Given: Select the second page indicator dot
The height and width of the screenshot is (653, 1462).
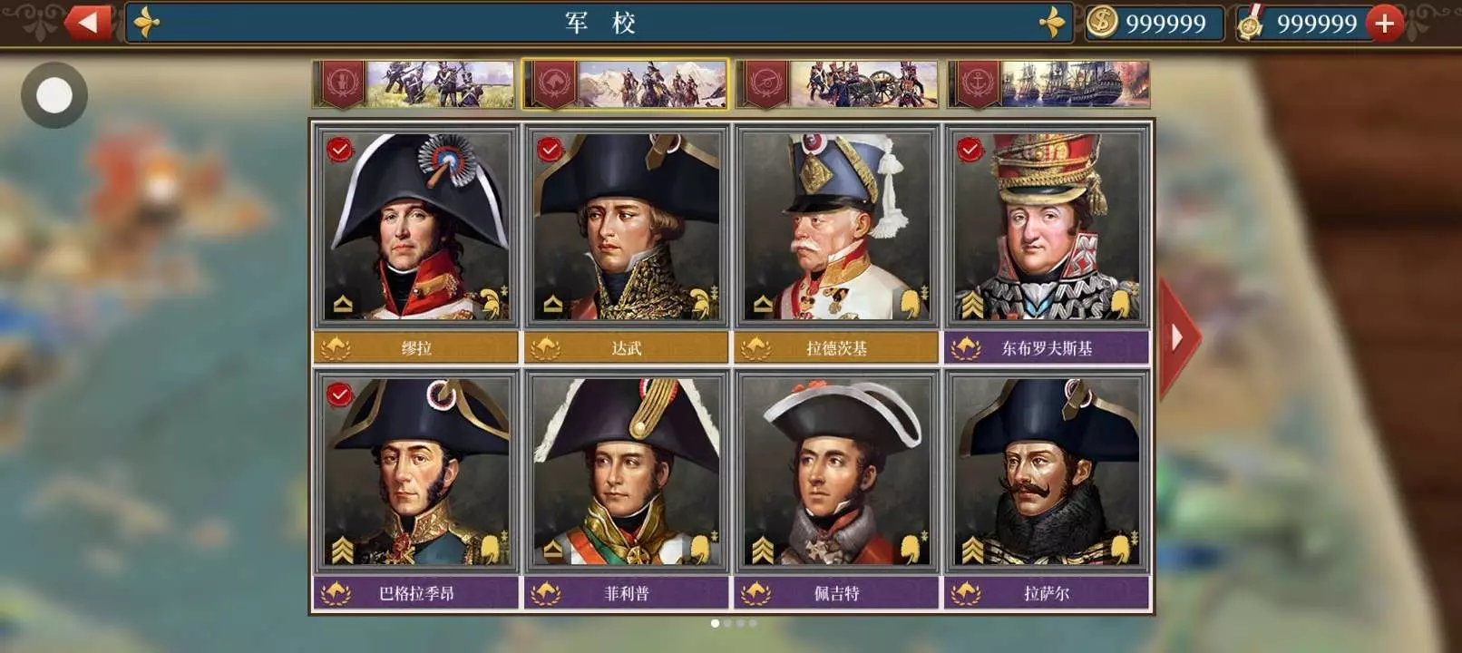Looking at the screenshot, I should [x=727, y=624].
